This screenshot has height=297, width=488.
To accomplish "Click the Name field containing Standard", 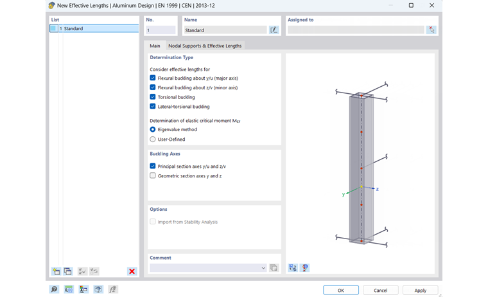I will coord(225,30).
